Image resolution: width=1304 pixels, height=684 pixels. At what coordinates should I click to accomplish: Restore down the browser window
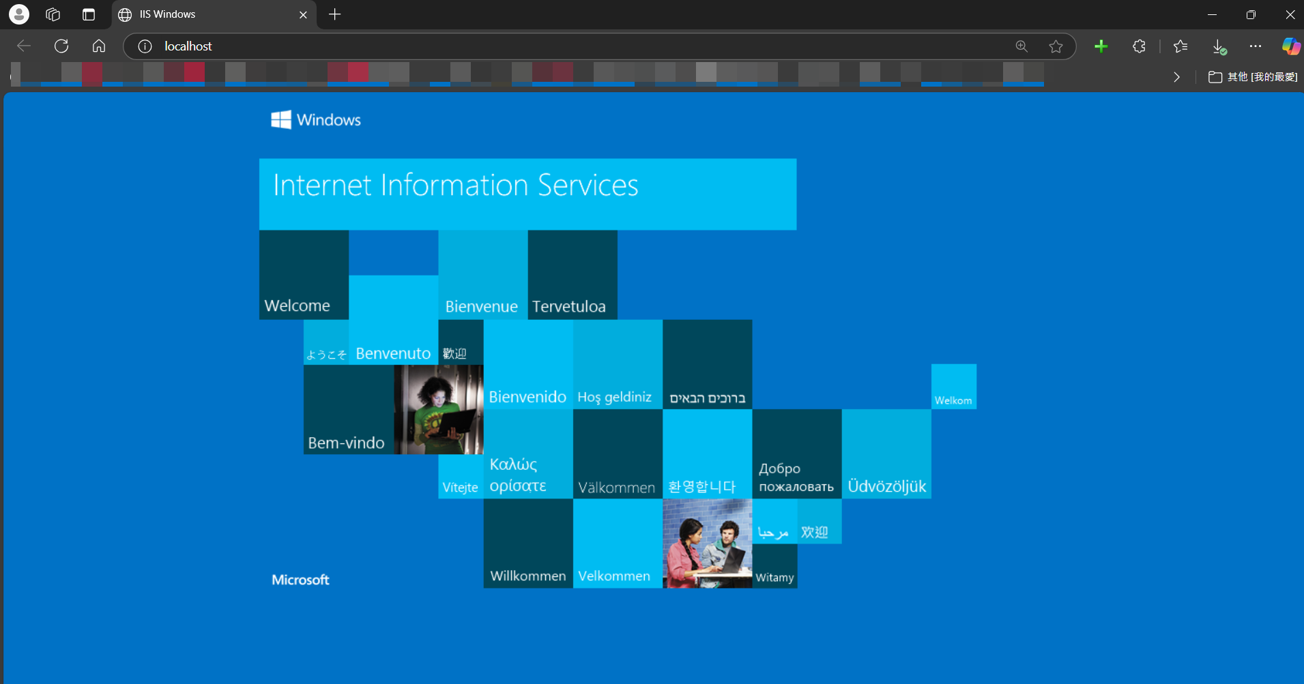[x=1251, y=14]
